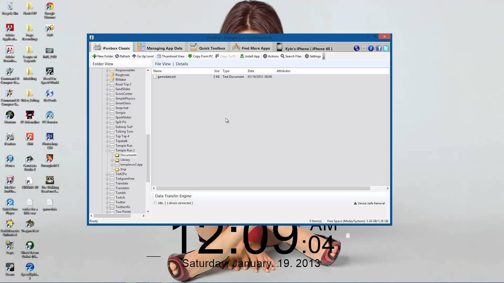The width and height of the screenshot is (504, 283).
Task: Open the Recycle Bin desktop icon
Action: tap(10, 9)
